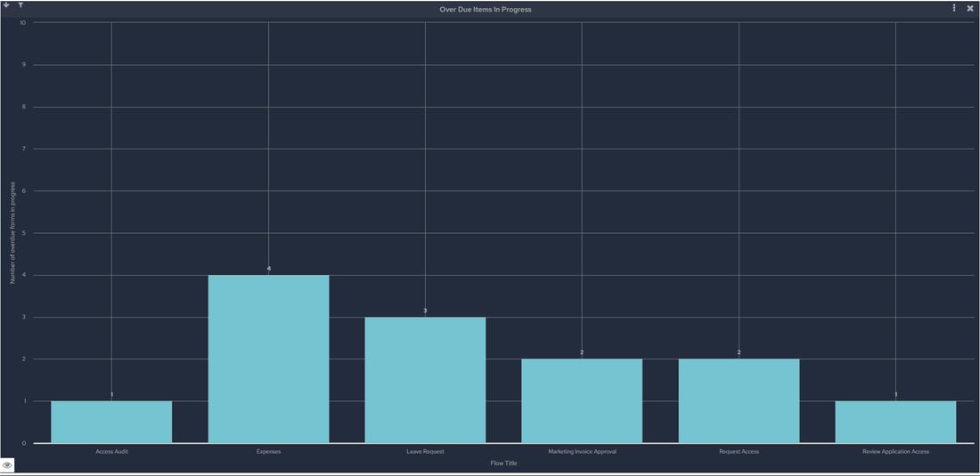The image size is (980, 476).
Task: Click the 'Access Audit' axis label
Action: [x=111, y=451]
